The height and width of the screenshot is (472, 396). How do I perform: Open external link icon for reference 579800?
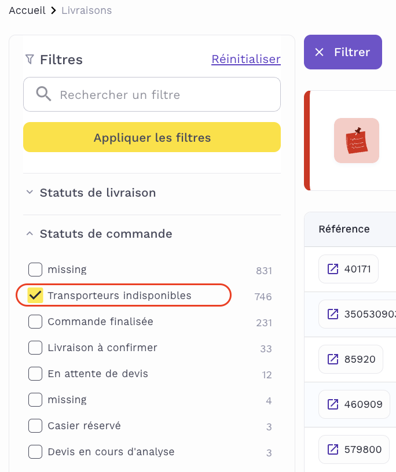(x=333, y=449)
